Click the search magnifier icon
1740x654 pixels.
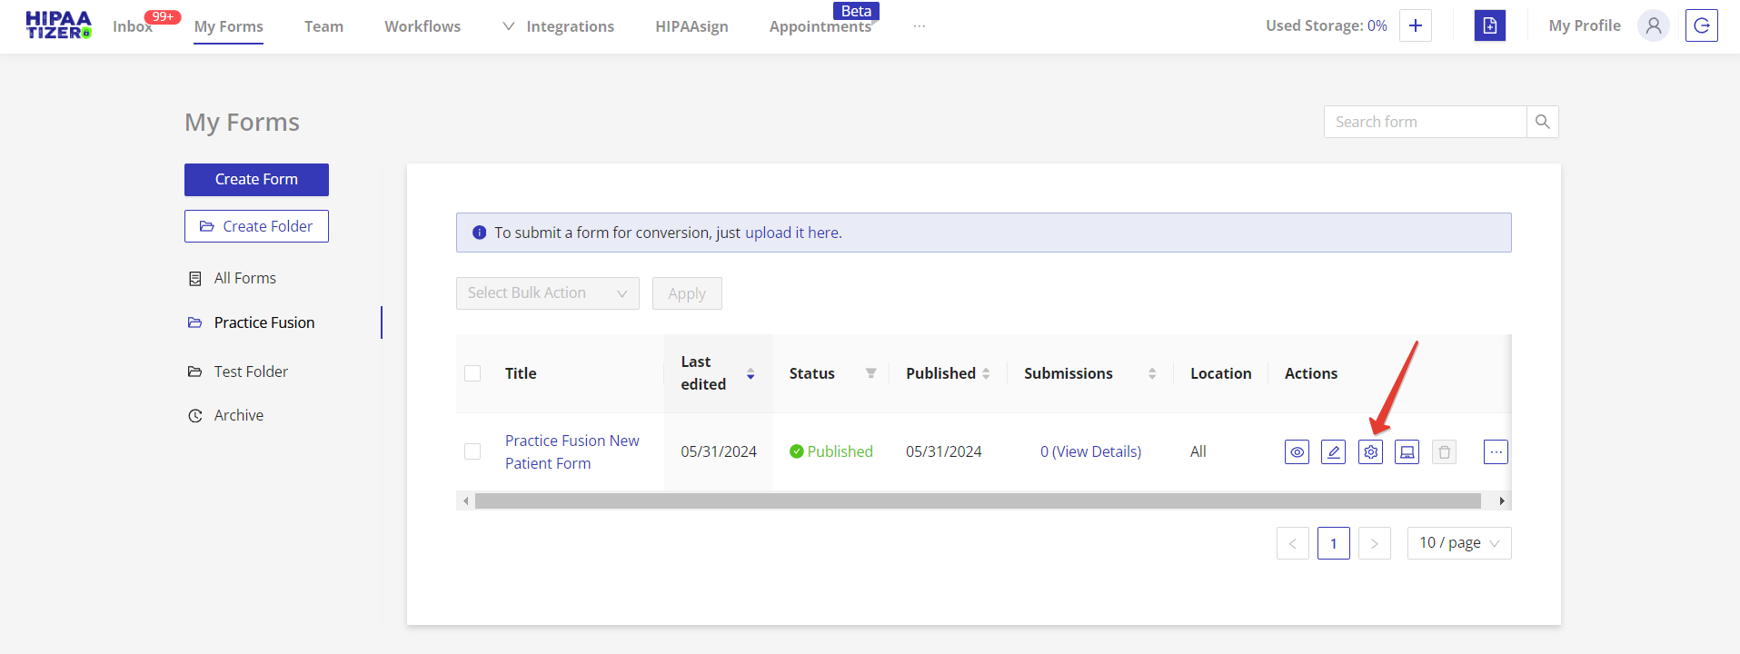coord(1542,122)
